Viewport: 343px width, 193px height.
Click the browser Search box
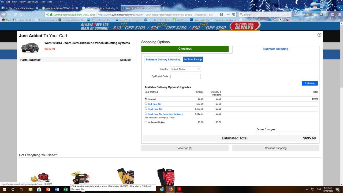click(264, 14)
